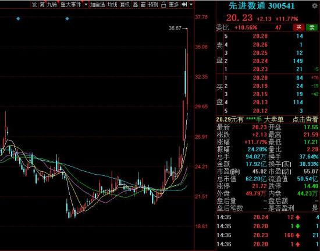Toggle 均线 moving averages
Viewport: 320px width, 251px height.
pos(112,5)
